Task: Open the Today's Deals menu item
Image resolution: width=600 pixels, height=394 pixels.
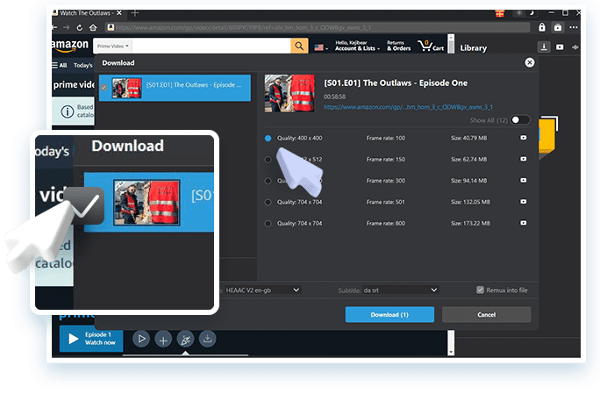Action: tap(83, 66)
